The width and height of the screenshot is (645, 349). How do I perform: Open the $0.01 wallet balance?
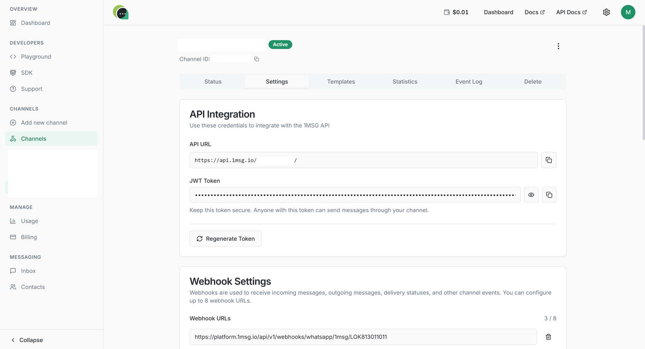point(456,12)
